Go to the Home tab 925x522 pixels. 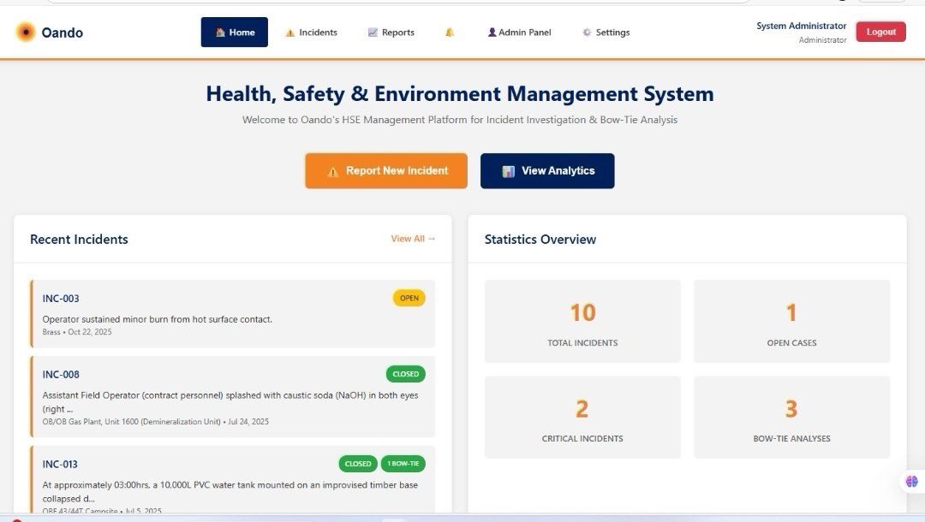coord(234,32)
